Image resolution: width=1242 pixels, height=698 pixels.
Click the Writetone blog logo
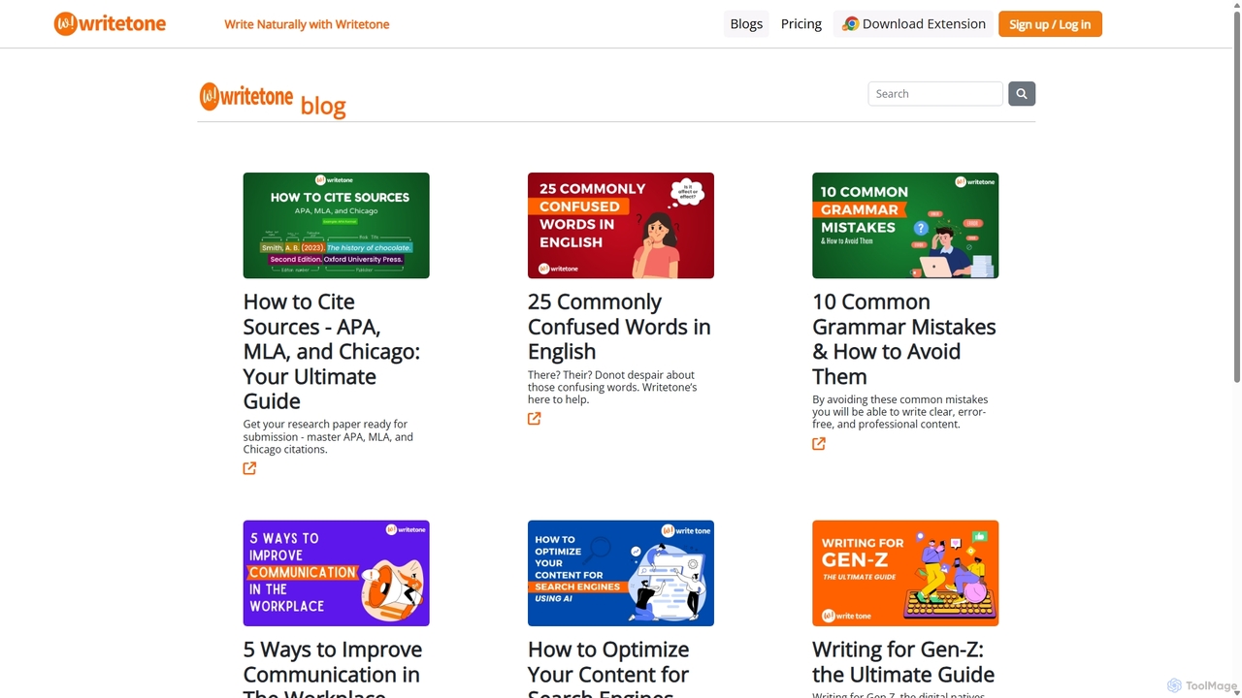coord(273,99)
